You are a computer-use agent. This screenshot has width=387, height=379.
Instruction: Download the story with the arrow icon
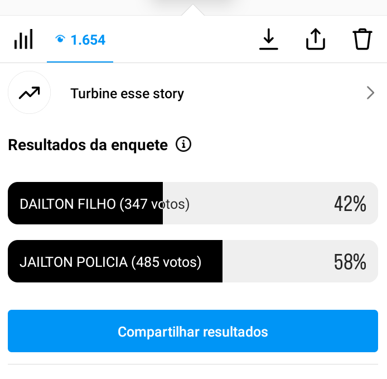pos(269,40)
